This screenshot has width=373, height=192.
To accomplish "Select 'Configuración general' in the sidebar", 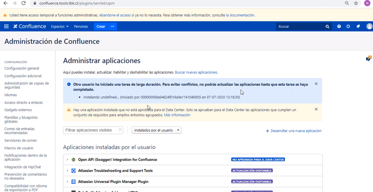I will (x=22, y=68).
